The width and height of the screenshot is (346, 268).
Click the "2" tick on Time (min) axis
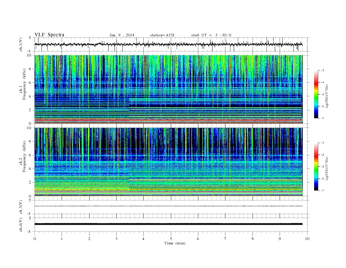[x=89, y=239]
